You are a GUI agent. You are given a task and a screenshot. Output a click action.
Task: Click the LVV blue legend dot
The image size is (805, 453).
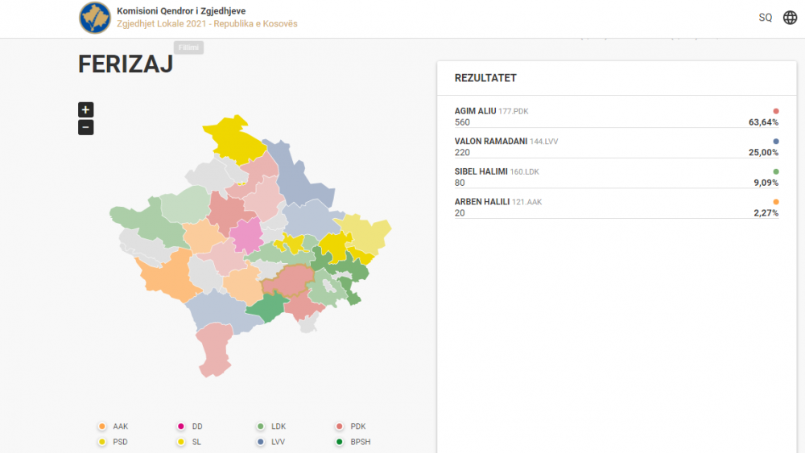[260, 442]
